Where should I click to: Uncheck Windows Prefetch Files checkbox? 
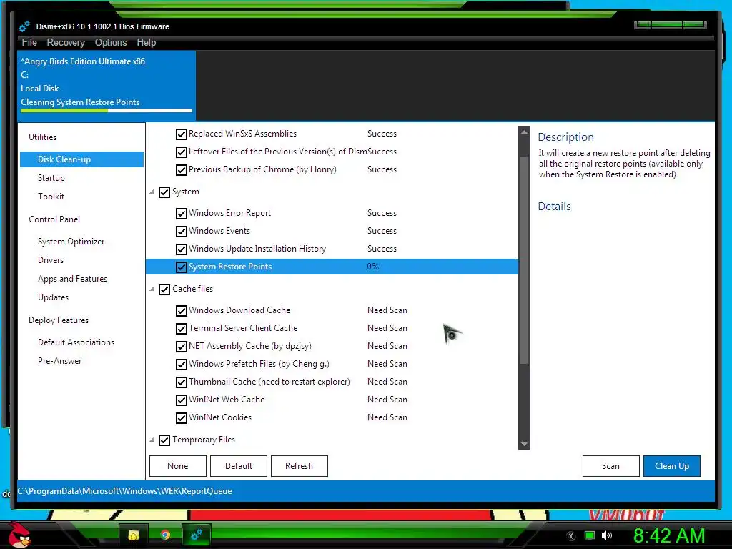[182, 364]
